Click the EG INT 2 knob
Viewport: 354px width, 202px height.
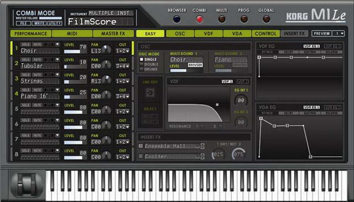[241, 122]
